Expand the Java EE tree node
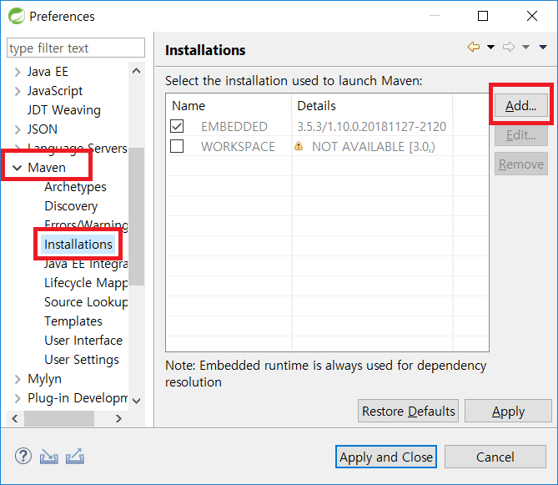The height and width of the screenshot is (485, 558). click(18, 72)
